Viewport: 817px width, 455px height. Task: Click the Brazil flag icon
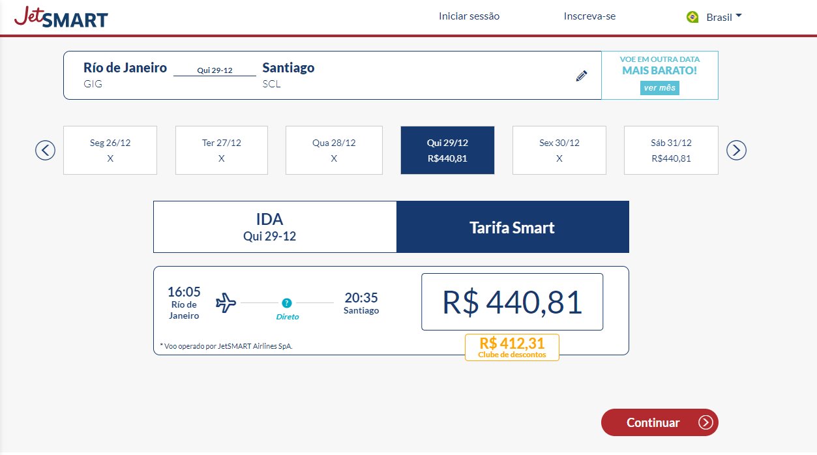692,17
